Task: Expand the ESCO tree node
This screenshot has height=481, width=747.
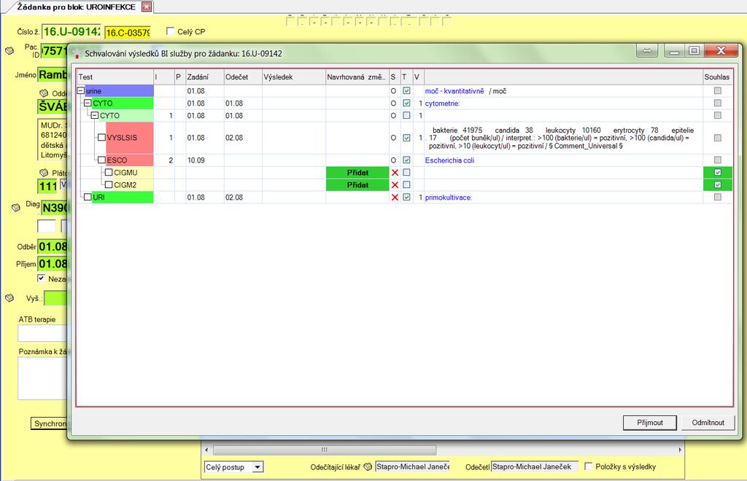Action: point(101,160)
